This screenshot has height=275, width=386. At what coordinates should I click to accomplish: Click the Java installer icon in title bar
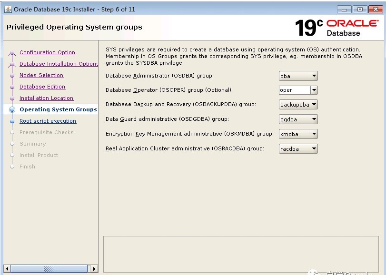tap(8, 10)
